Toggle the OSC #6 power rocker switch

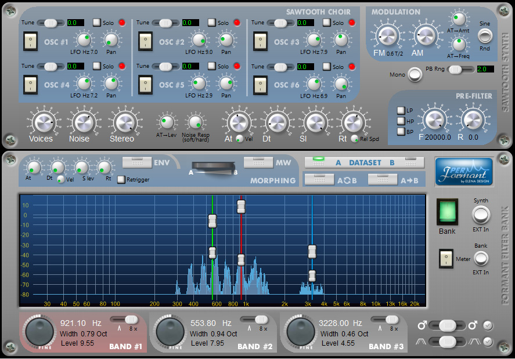click(260, 85)
